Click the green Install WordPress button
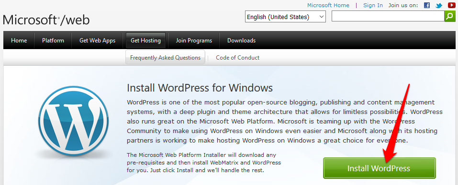The width and height of the screenshot is (458, 185). point(379,168)
